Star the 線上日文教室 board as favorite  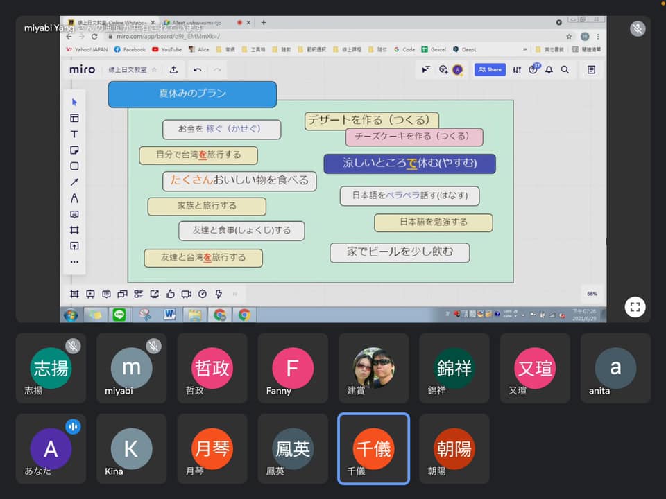154,69
